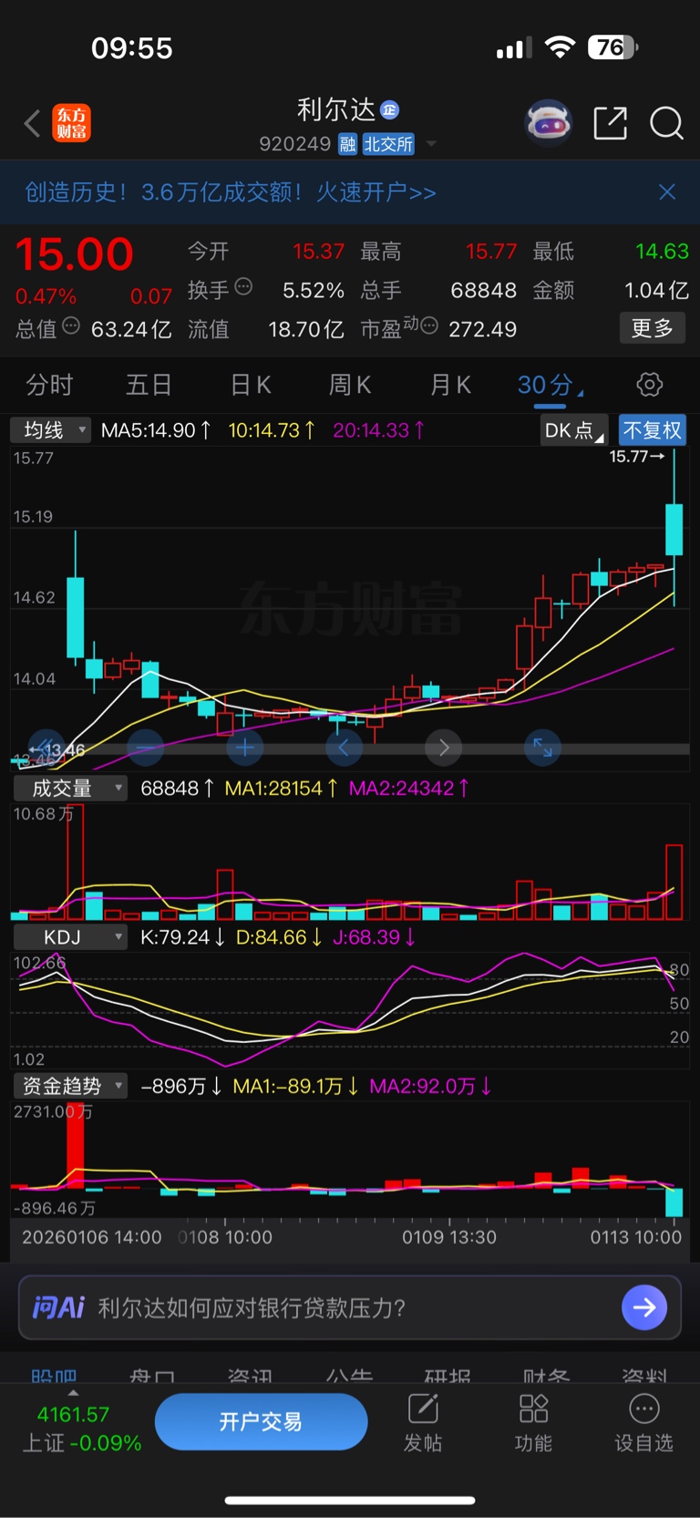Viewport: 700px width, 1518px height.
Task: Open the AI robot assistant avatar
Action: [548, 122]
